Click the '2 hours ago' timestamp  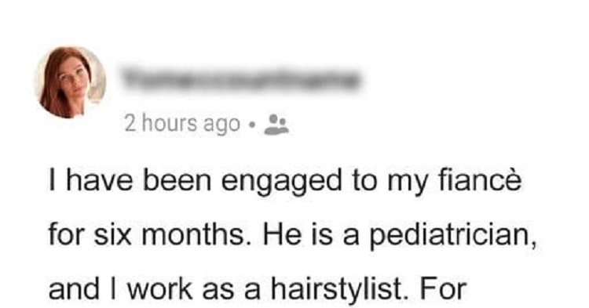182,124
